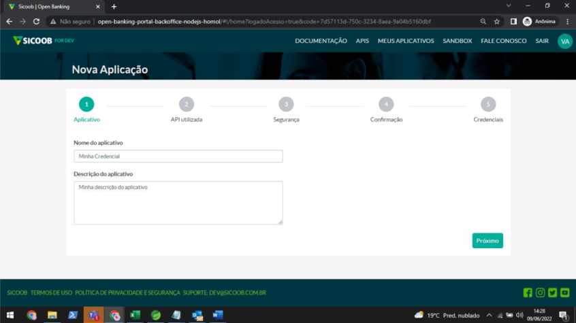This screenshot has height=323, width=576.
Task: Open Sicoob Facebook page icon
Action: [x=528, y=292]
